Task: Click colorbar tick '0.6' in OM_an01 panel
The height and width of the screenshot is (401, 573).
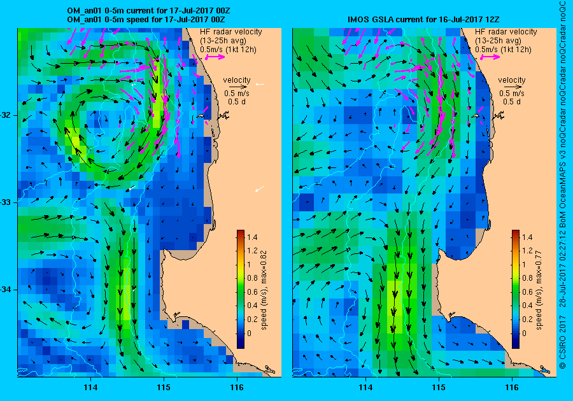Action: click(x=252, y=292)
